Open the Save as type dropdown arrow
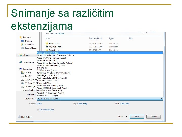This screenshot has width=182, height=137. (x=162, y=99)
